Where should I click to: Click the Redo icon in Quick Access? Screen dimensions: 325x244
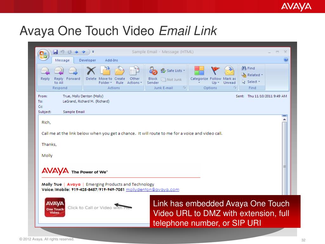70,52
